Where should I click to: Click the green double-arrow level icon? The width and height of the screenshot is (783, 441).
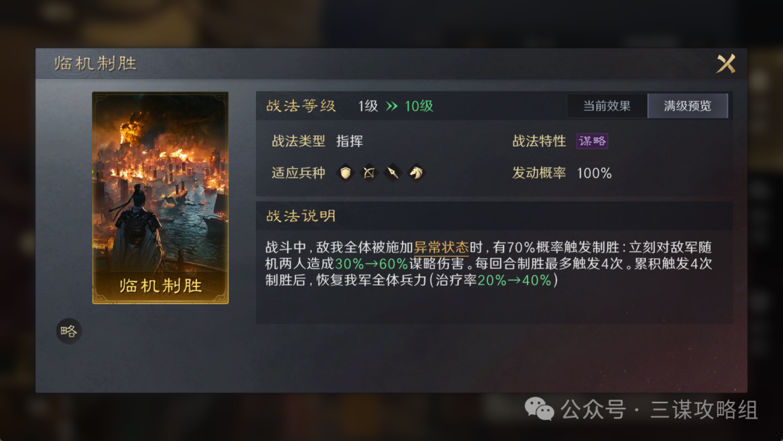pyautogui.click(x=392, y=106)
